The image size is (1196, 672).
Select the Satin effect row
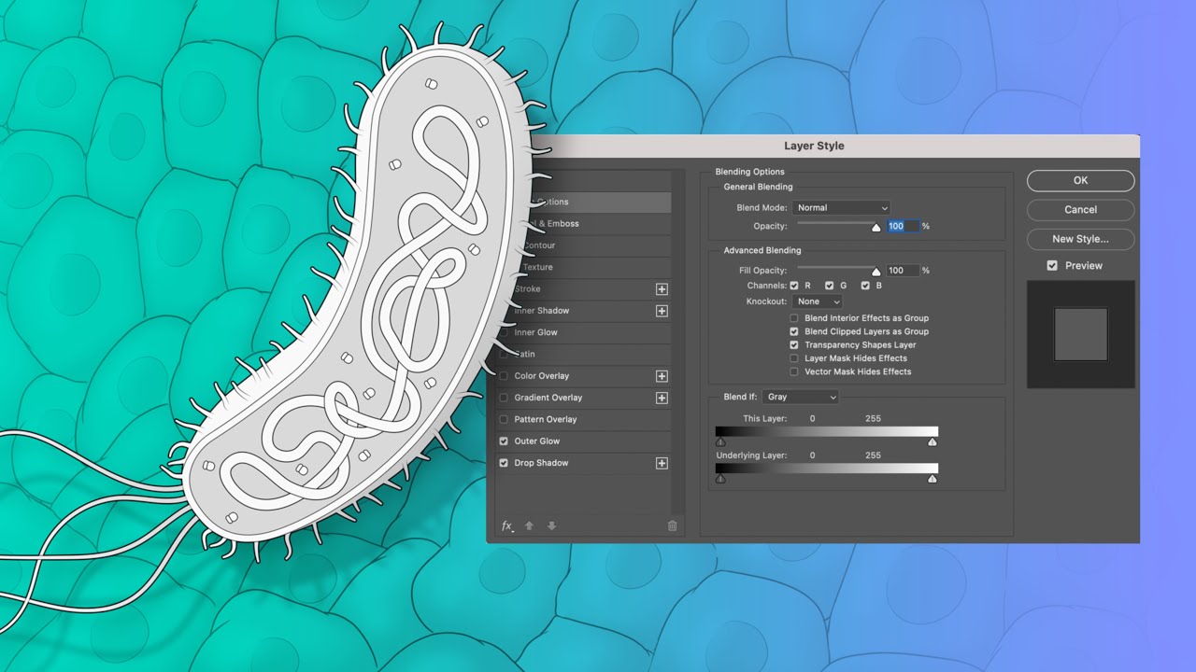click(584, 355)
